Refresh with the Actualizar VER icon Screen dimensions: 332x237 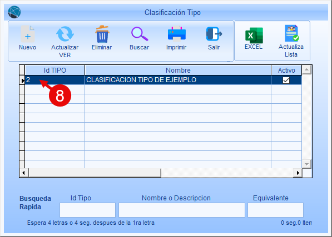coord(65,34)
